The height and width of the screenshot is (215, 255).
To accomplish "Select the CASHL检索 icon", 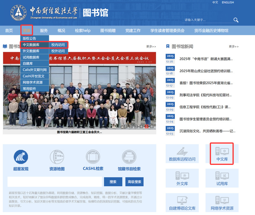I will pyautogui.click(x=93, y=157).
